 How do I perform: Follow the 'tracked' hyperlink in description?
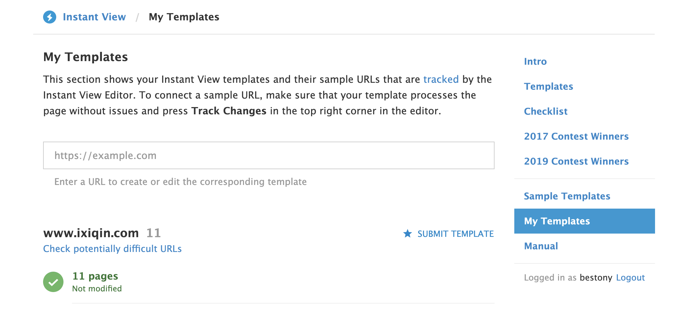point(441,79)
